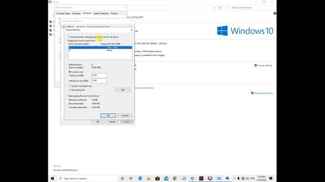Open System Protection tab in System Properties
Viewport: 325px width, 182px height.
click(101, 14)
